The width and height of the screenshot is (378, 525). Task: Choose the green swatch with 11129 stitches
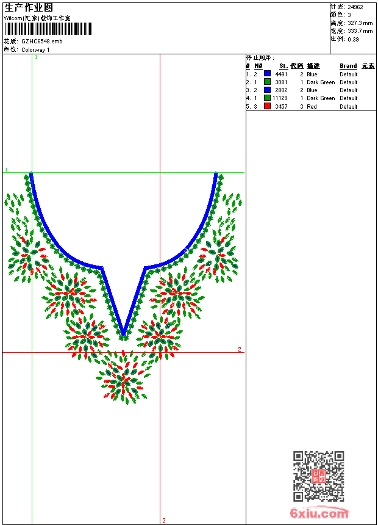click(x=267, y=98)
